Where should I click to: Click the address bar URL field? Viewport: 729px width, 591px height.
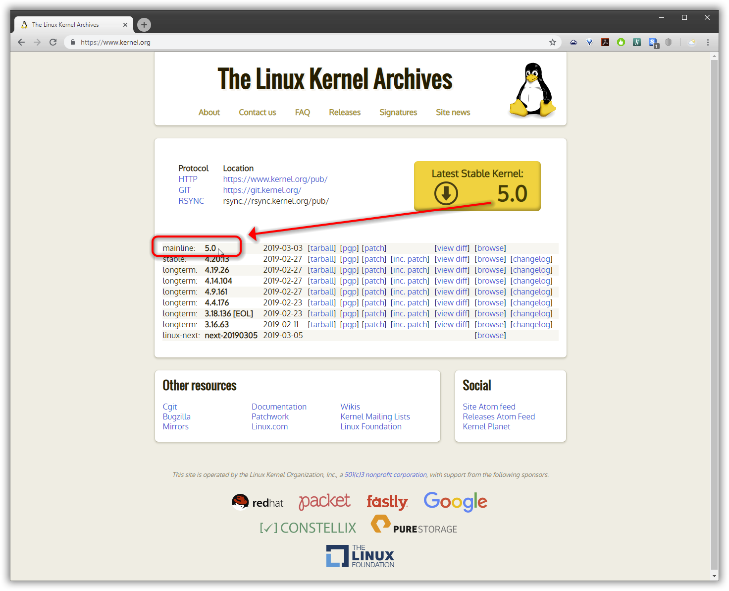point(297,42)
